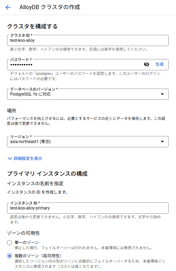This screenshot has height=271, width=176.
Task: Select the 複数のゾーン(高可用性) radio button
Action: pos(9,256)
